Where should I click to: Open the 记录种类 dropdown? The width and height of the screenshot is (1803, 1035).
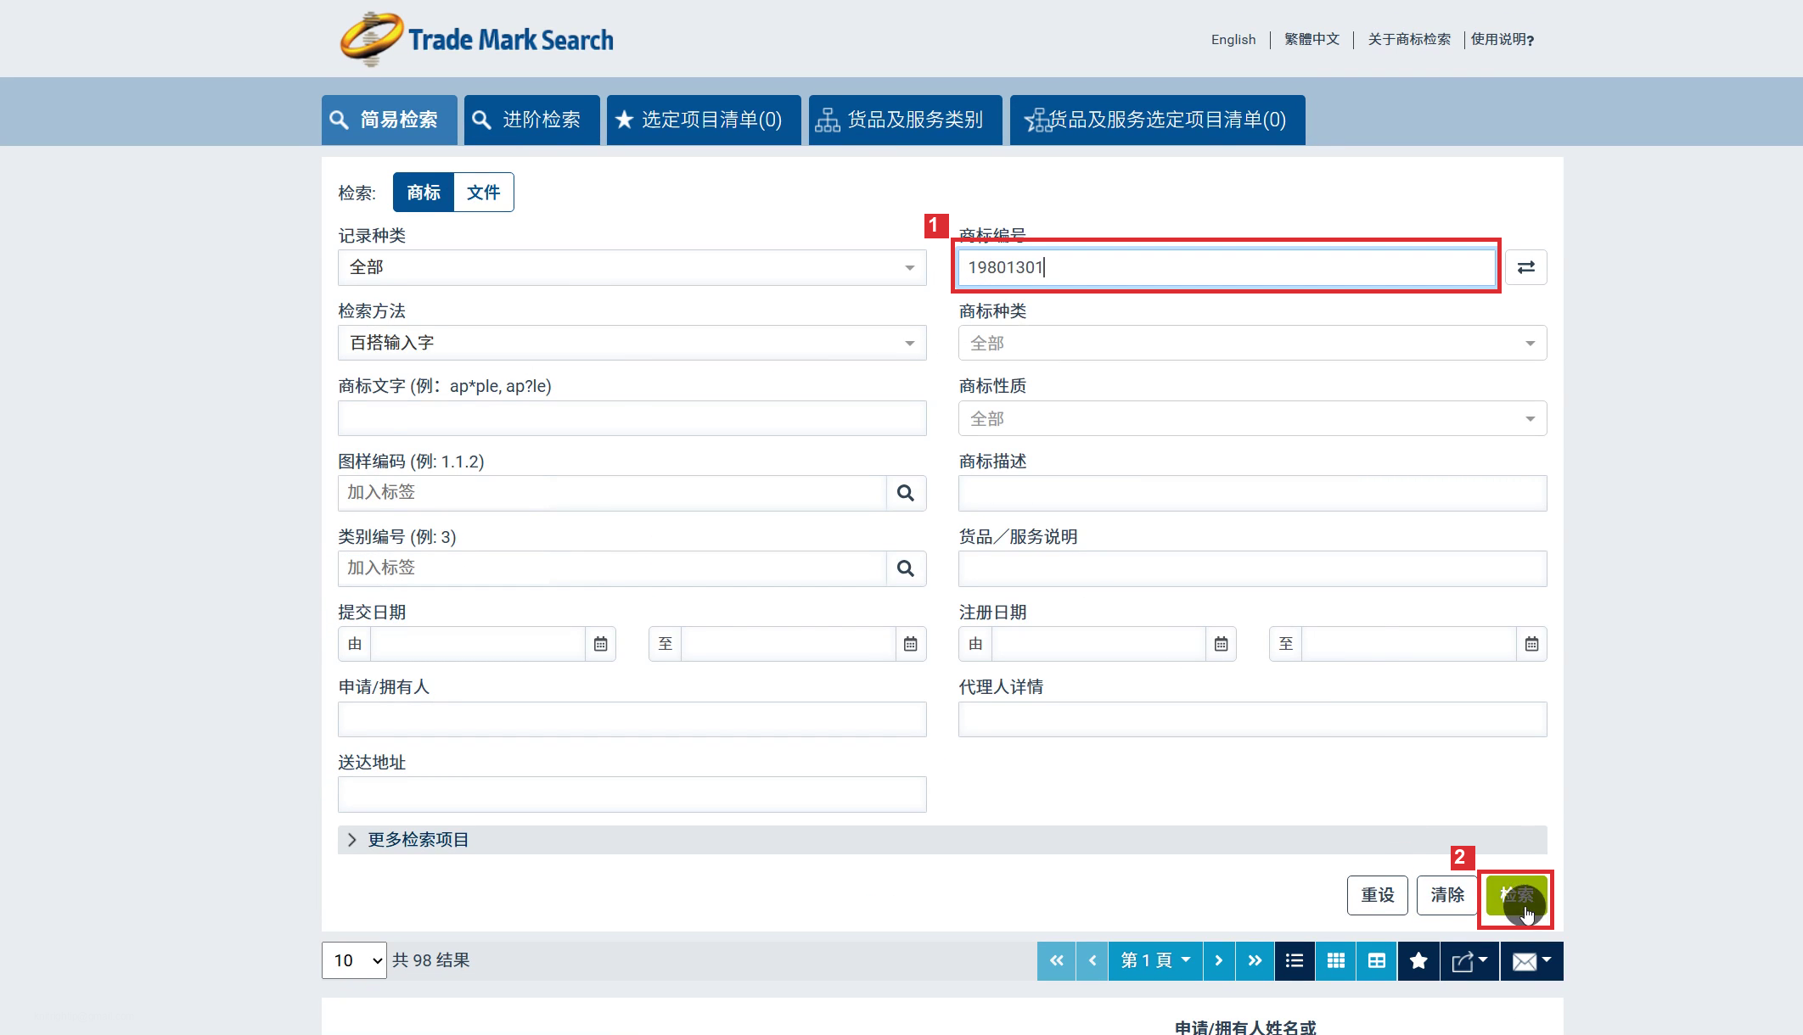pyautogui.click(x=632, y=267)
